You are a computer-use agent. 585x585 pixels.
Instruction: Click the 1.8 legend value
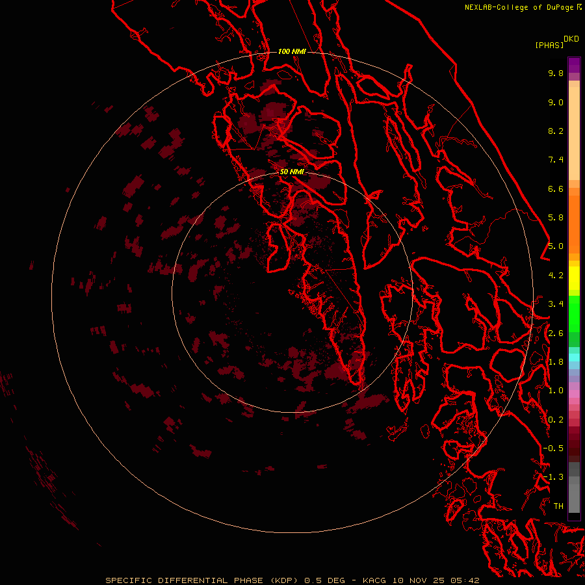pyautogui.click(x=556, y=362)
